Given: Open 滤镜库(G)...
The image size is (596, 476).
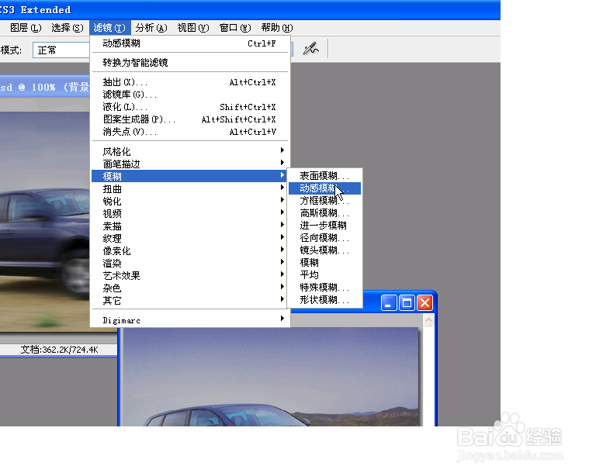Looking at the screenshot, I should click(189, 95).
